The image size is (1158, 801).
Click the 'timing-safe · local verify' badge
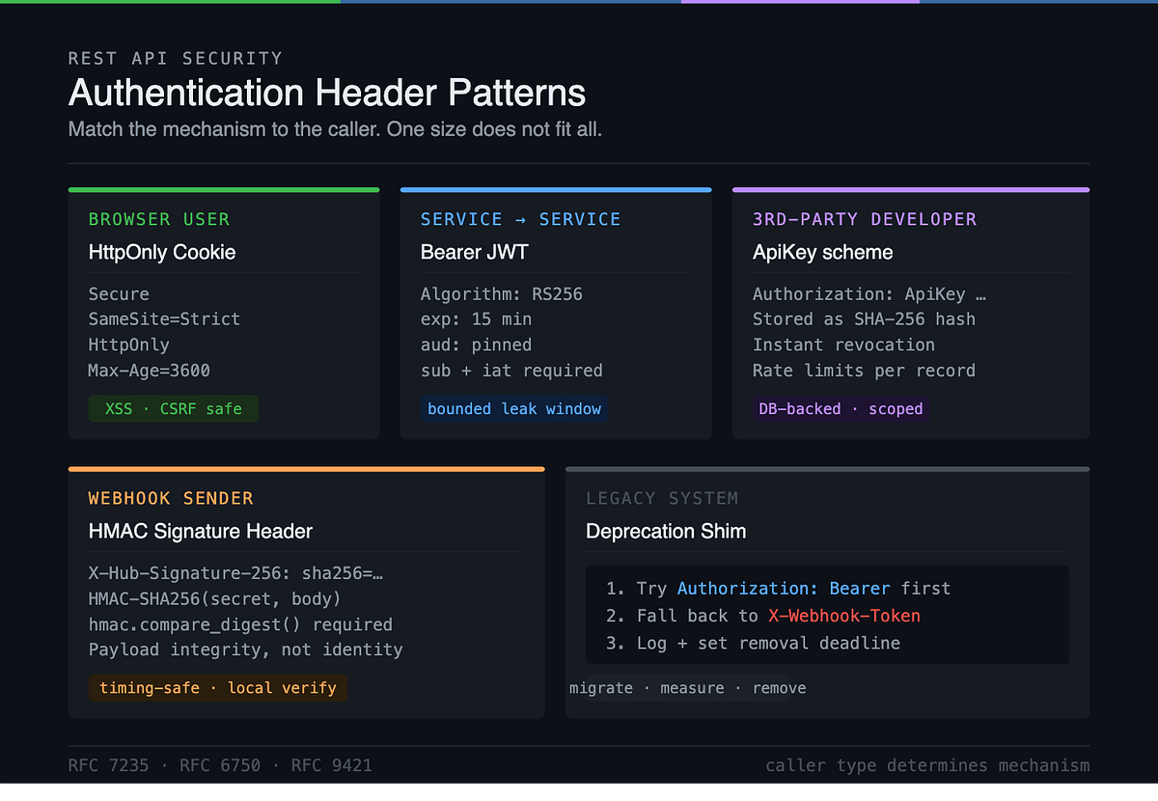point(217,688)
